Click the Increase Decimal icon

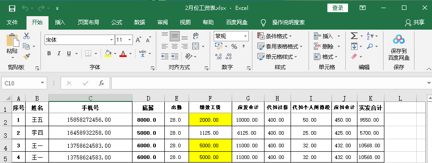tap(219, 57)
